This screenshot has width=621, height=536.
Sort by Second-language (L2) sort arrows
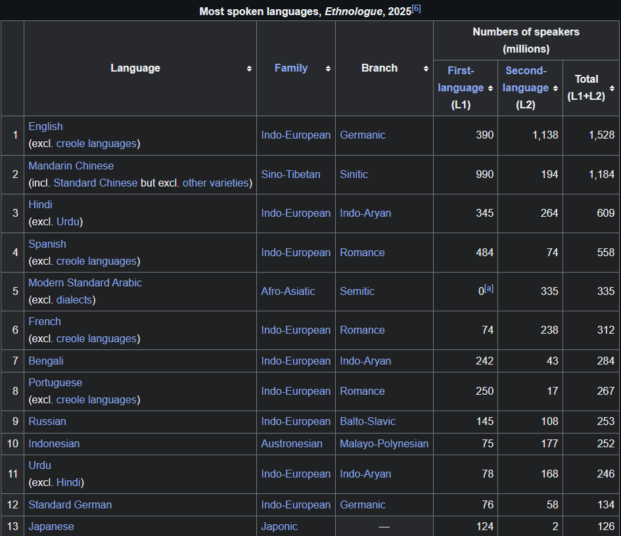click(x=555, y=88)
